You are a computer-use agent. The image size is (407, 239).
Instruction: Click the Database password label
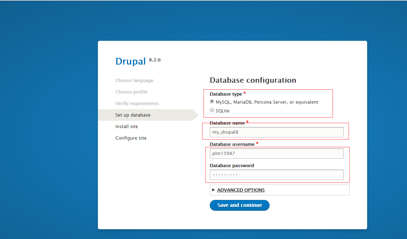click(232, 165)
